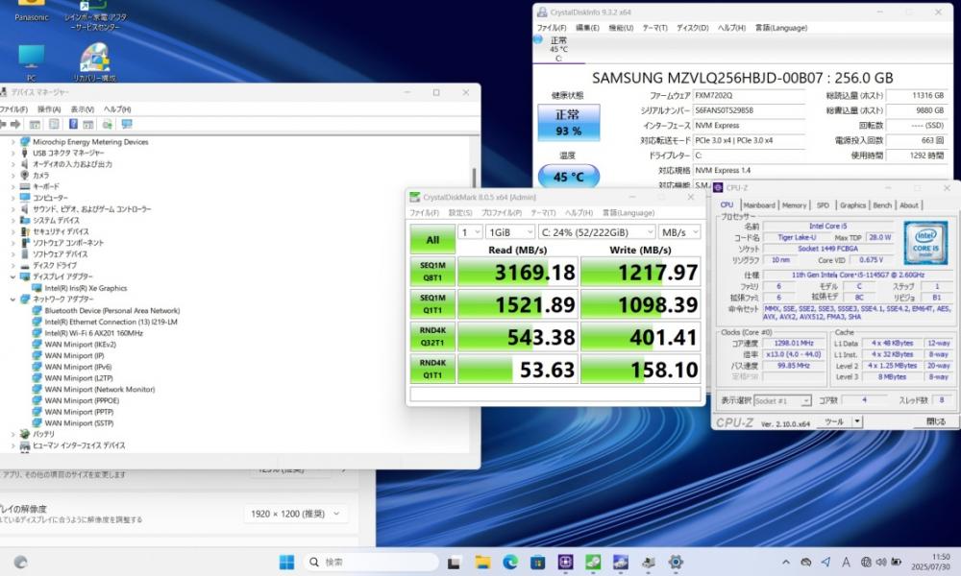
Task: Expand the キーボード category
Action: tap(12, 186)
